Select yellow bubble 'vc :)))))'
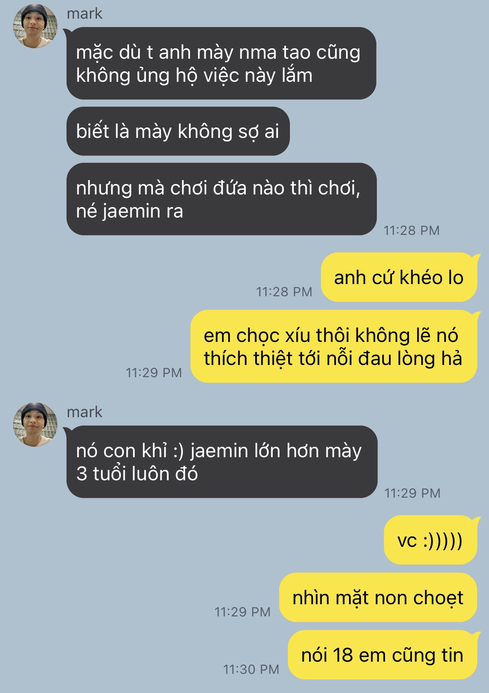Screen dimensions: 489x693 point(430,540)
